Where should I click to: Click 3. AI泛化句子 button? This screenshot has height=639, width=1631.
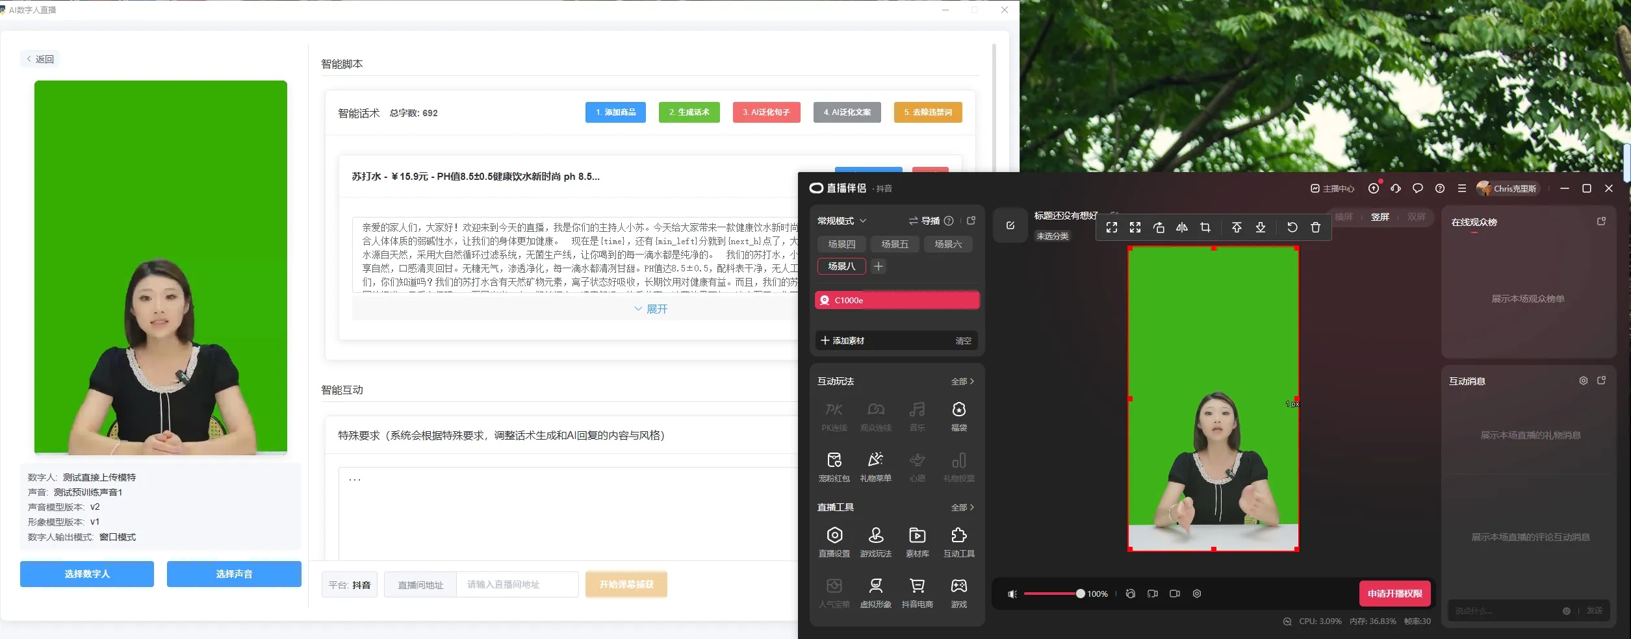tap(766, 112)
